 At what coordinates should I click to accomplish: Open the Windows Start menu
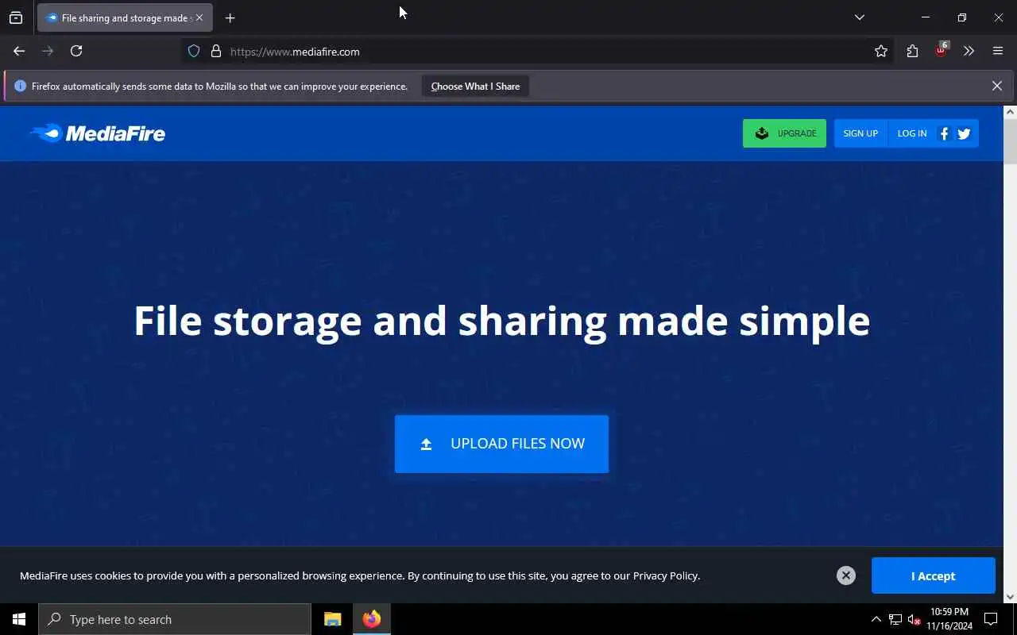tap(19, 619)
